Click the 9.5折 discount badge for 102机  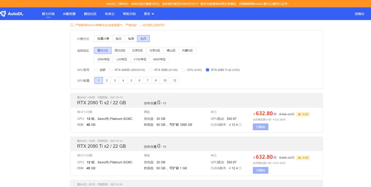(x=303, y=158)
